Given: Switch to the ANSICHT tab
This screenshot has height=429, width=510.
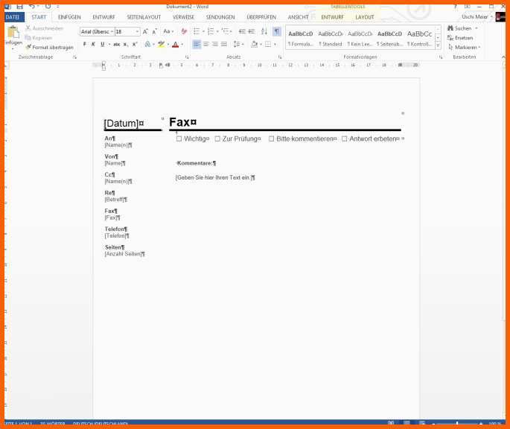Looking at the screenshot, I should click(x=298, y=17).
